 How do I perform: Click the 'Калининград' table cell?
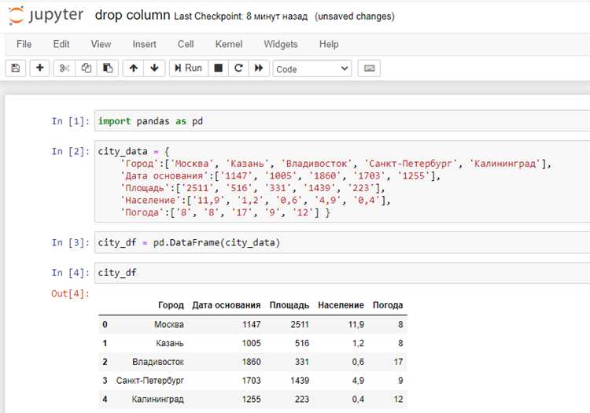coord(157,399)
